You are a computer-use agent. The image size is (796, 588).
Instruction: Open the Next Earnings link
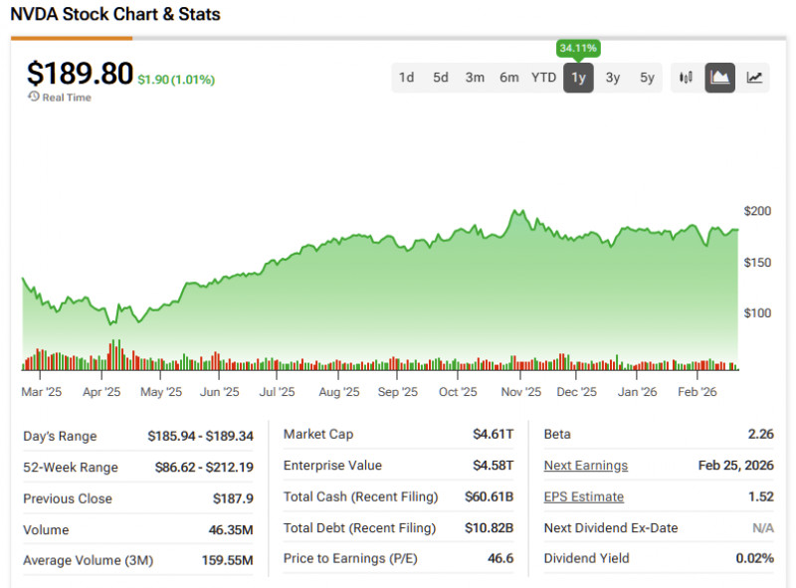(585, 466)
